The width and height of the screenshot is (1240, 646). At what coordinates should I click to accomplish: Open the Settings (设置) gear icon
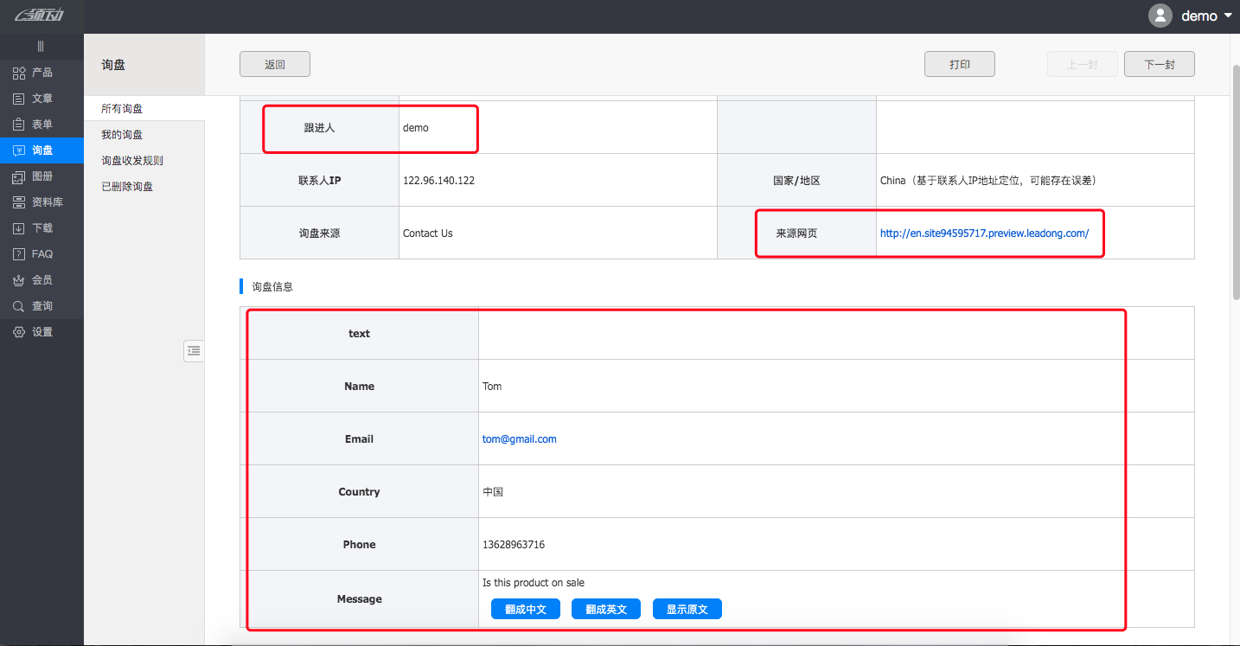coord(19,332)
